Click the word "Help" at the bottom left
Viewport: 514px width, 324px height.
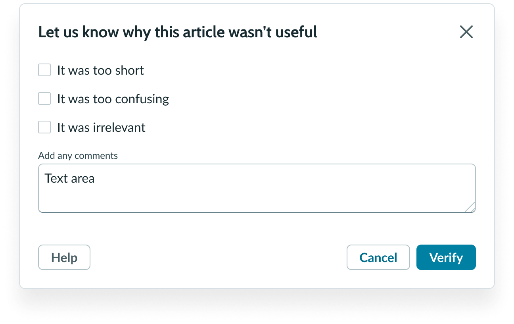64,258
